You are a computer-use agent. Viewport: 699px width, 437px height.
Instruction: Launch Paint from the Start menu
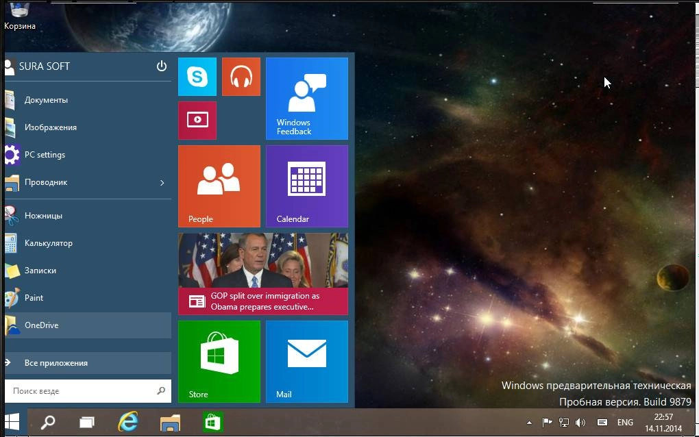click(x=88, y=297)
